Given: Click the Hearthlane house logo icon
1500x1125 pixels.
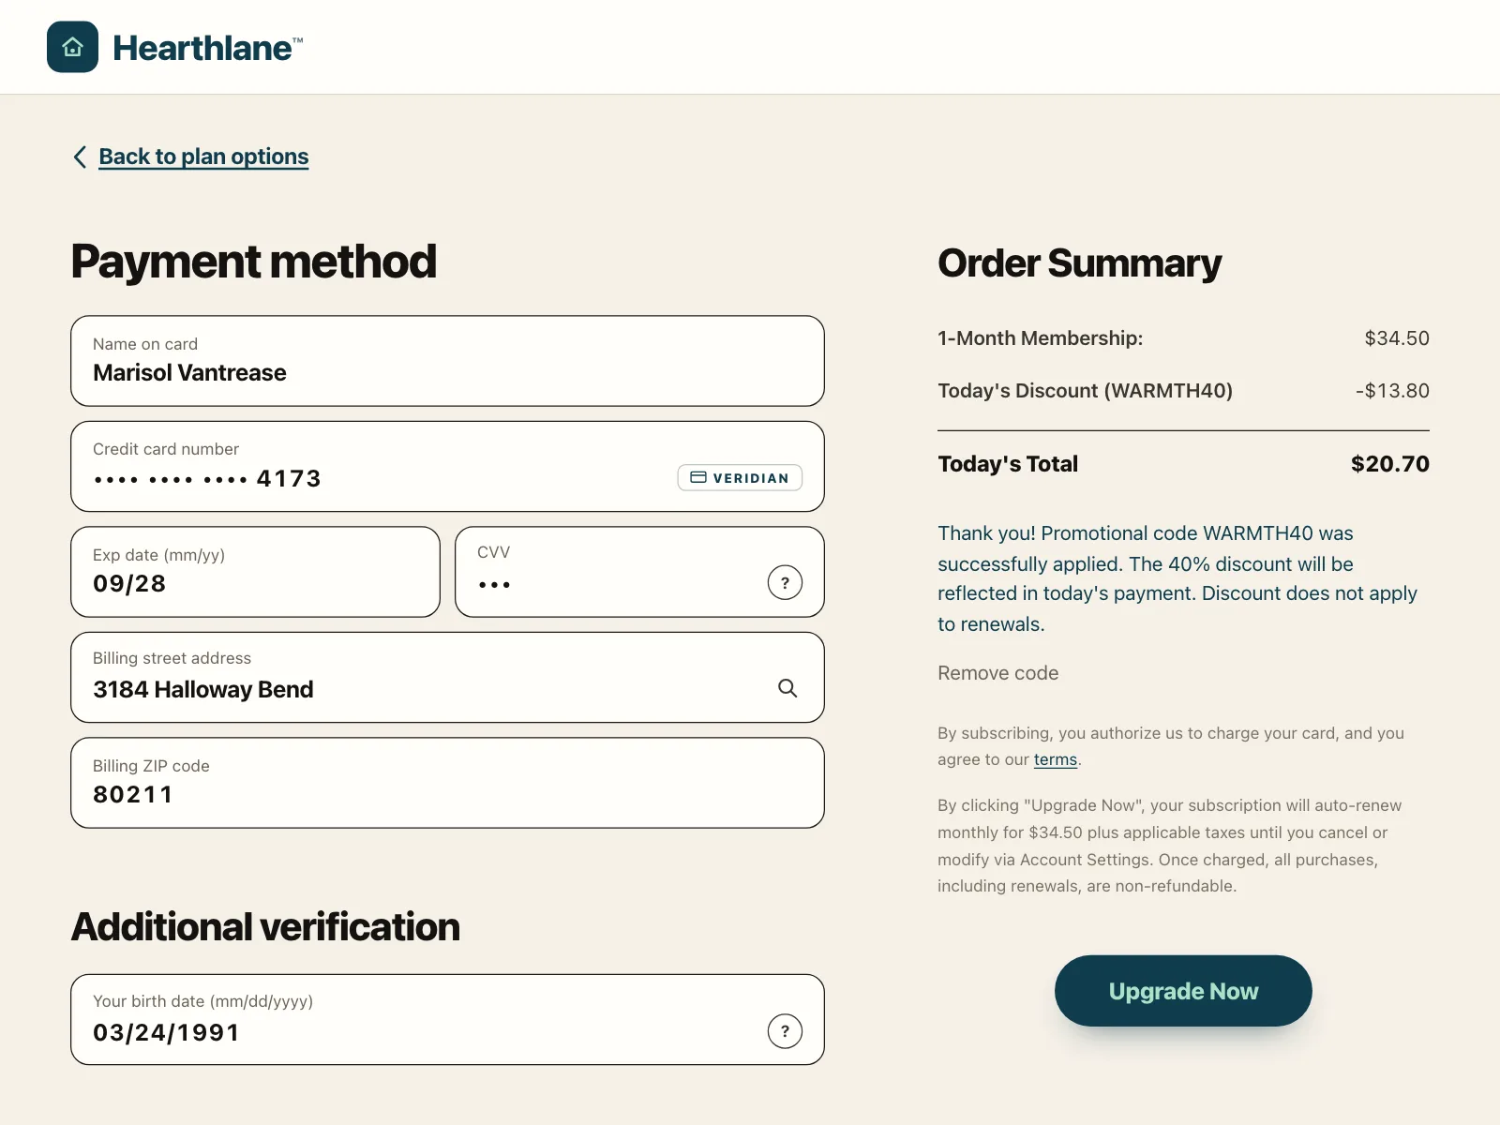Looking at the screenshot, I should [x=72, y=47].
